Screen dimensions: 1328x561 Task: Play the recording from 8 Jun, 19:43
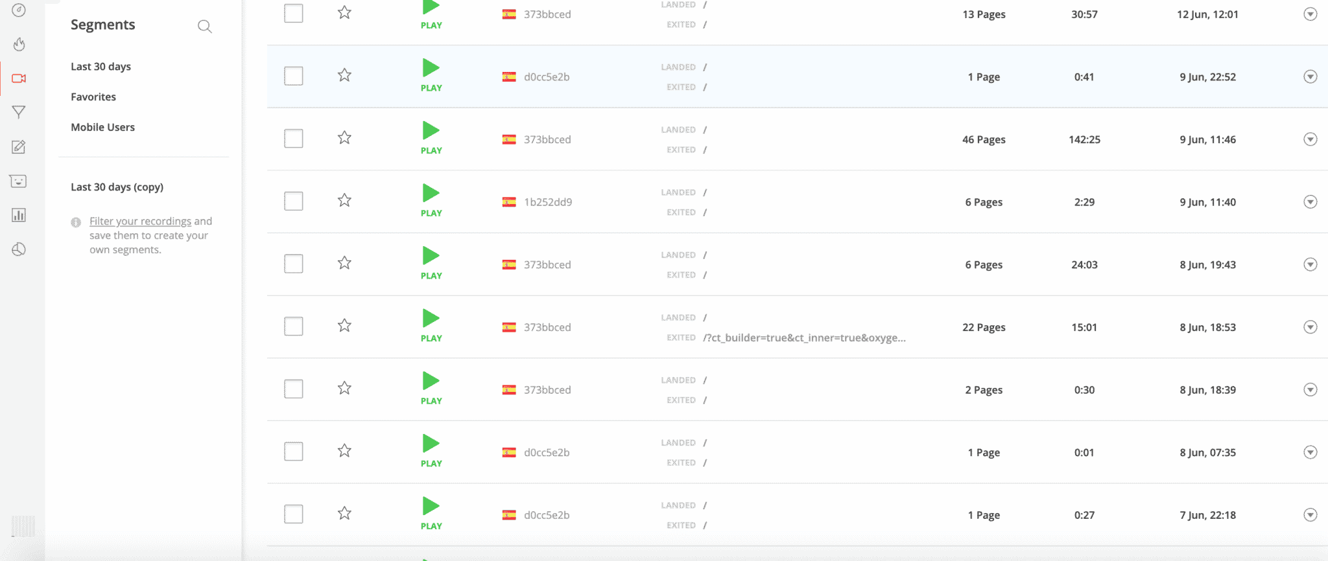(x=431, y=257)
